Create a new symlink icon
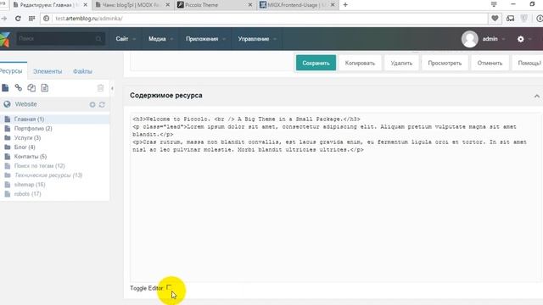Image resolution: width=543 pixels, height=305 pixels. point(31,88)
